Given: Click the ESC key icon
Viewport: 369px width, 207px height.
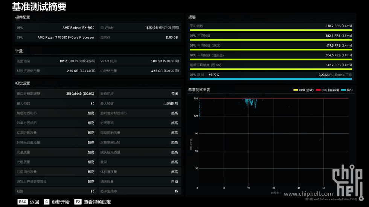Looking at the screenshot, I should [23, 202].
